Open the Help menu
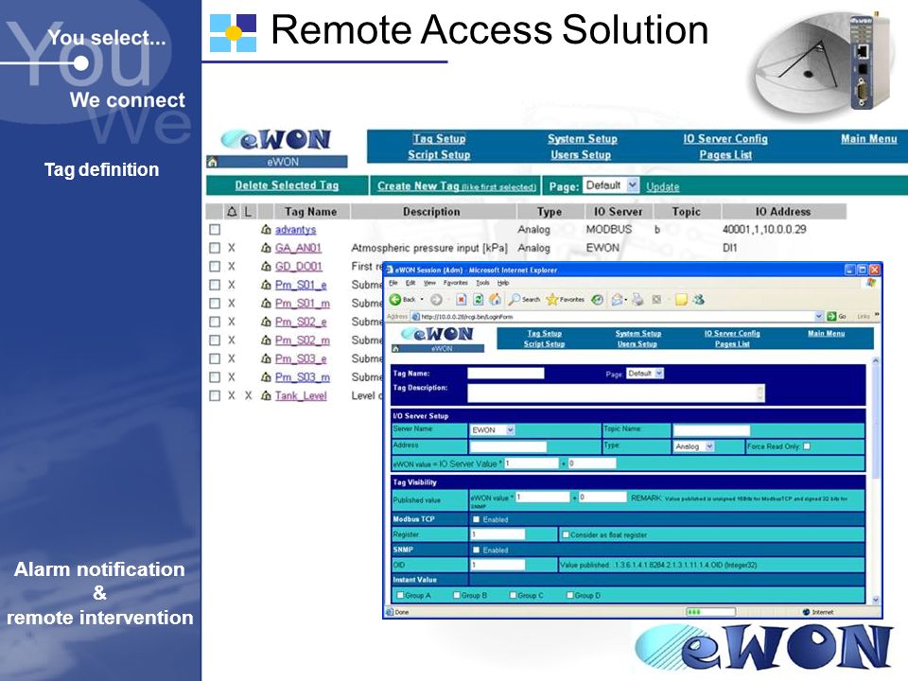908x681 pixels. 502,283
